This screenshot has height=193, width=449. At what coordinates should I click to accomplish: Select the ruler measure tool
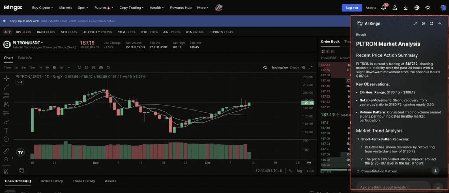6,151
